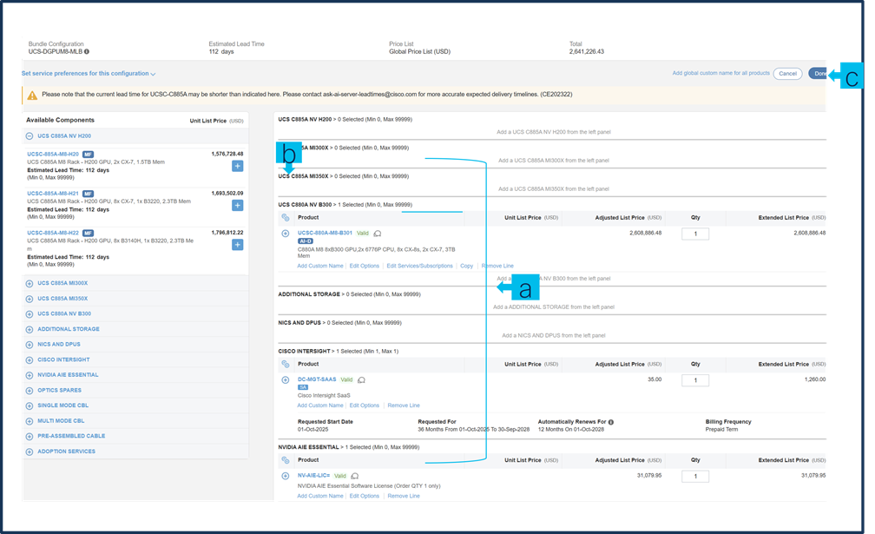The width and height of the screenshot is (875, 534).
Task: Click Copy for the UCSC-880A-M8-B301 line
Action: click(466, 267)
